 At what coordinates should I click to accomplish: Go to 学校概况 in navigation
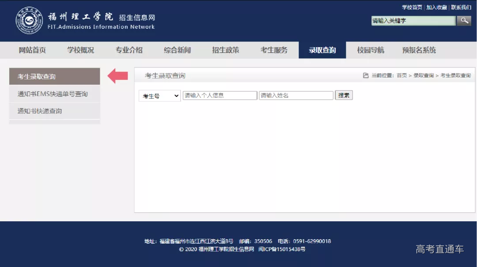(80, 50)
